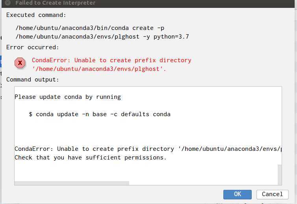297x204 pixels.
Task: Click the red error X icon
Action: (20, 63)
